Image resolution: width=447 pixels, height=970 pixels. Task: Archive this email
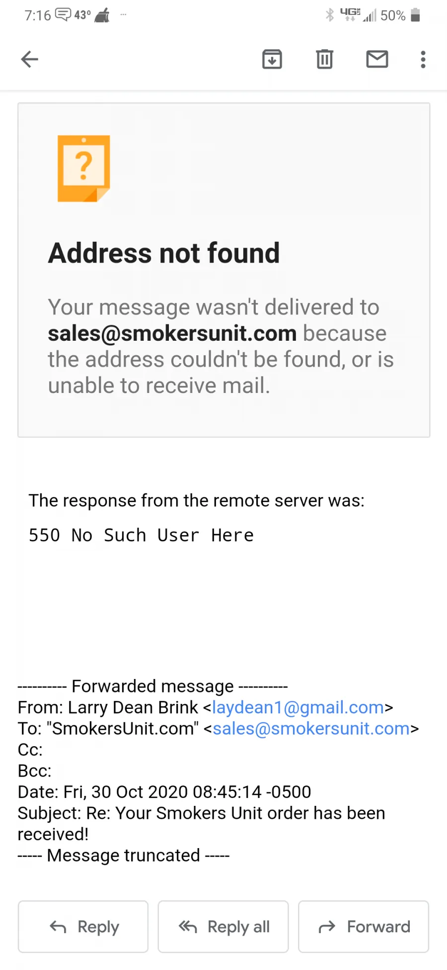[x=272, y=59]
